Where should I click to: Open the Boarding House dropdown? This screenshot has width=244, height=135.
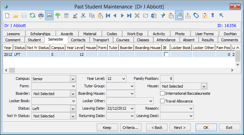[x=132, y=94]
